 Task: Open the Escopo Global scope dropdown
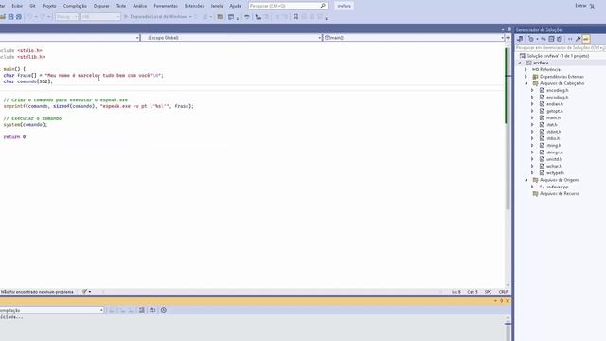(232, 38)
